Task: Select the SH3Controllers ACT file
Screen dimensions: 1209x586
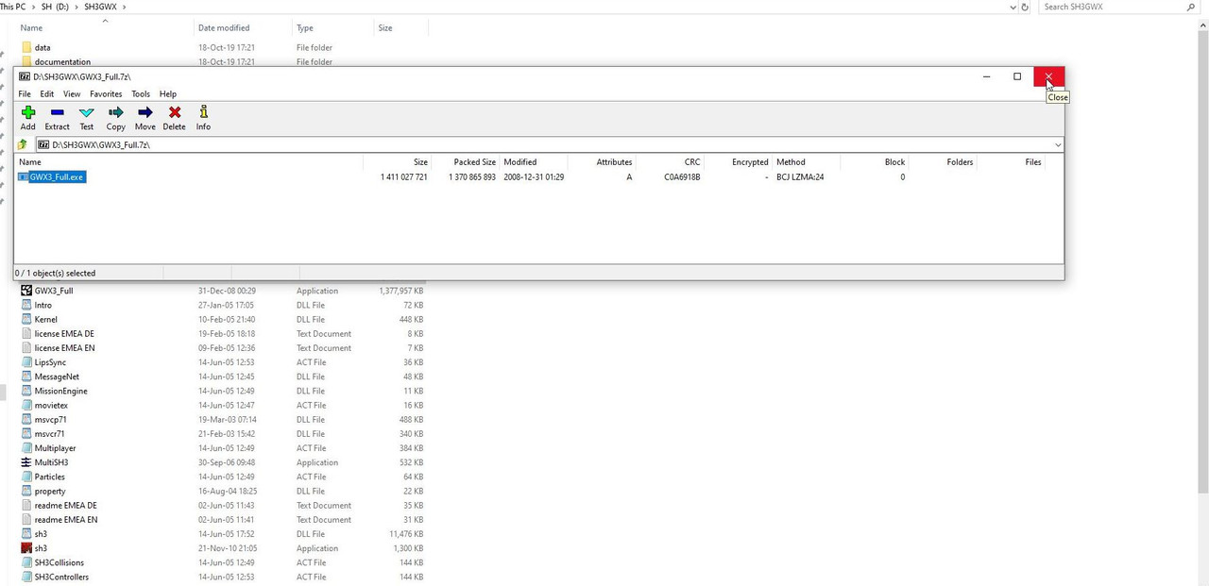Action: [61, 577]
